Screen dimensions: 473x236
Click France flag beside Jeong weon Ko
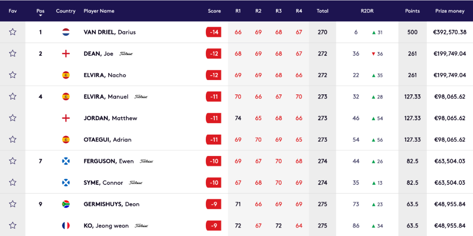click(66, 226)
